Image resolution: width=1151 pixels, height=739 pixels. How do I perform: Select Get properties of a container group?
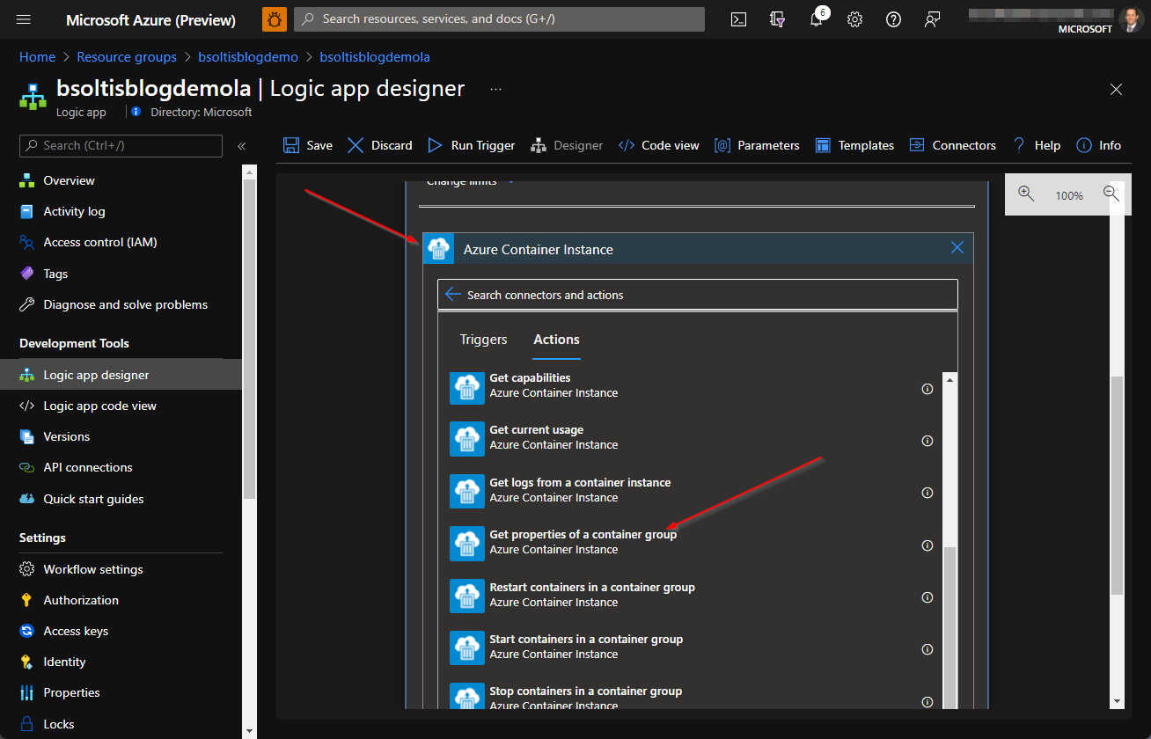583,535
